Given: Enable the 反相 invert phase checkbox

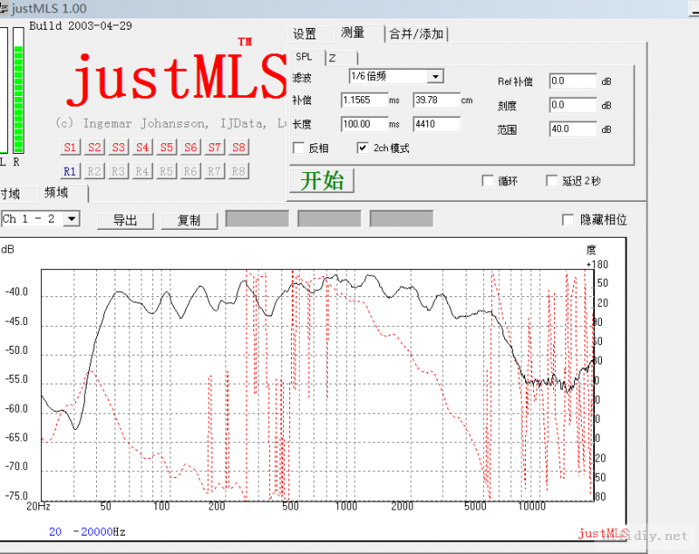Looking at the screenshot, I should click(x=299, y=149).
